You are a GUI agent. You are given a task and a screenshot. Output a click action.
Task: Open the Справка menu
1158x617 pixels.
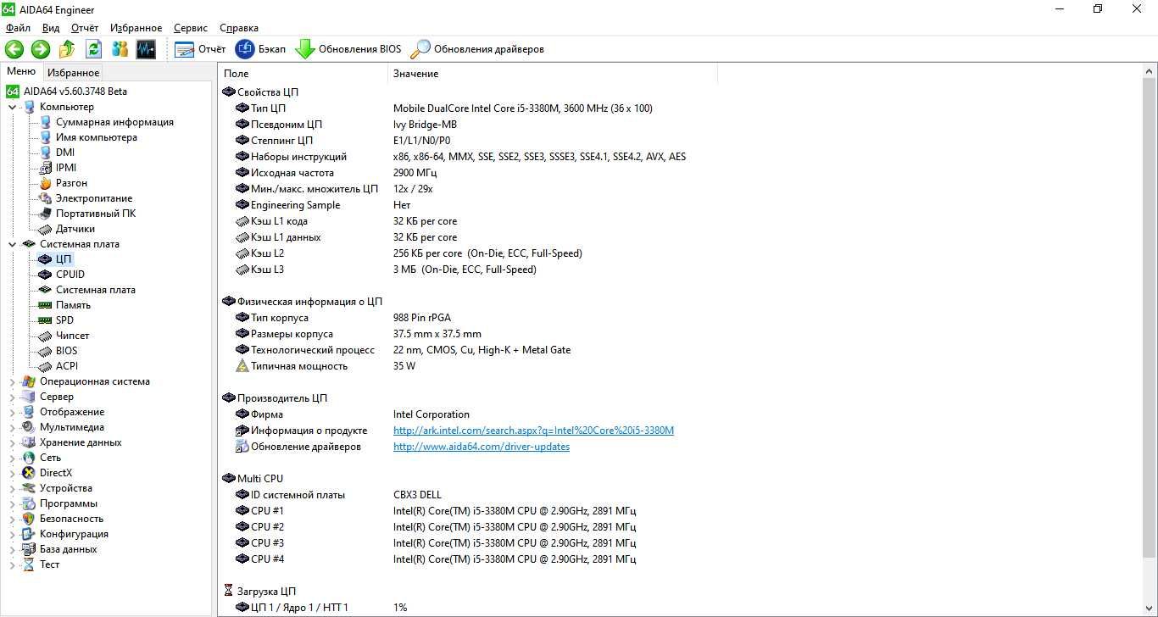pyautogui.click(x=239, y=28)
